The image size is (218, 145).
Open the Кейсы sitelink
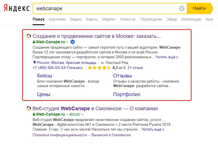pyautogui.click(x=45, y=76)
